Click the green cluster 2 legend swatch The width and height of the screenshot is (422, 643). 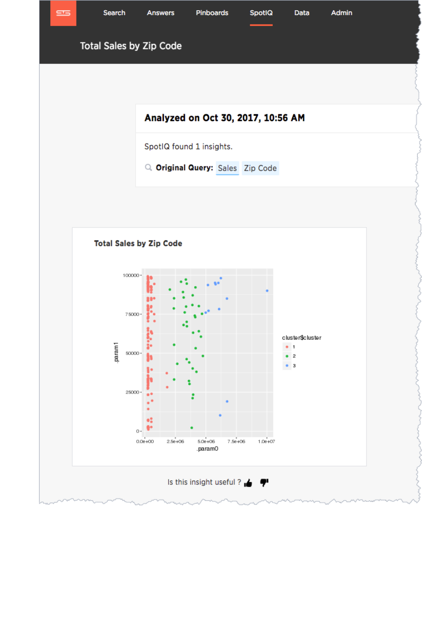(287, 356)
